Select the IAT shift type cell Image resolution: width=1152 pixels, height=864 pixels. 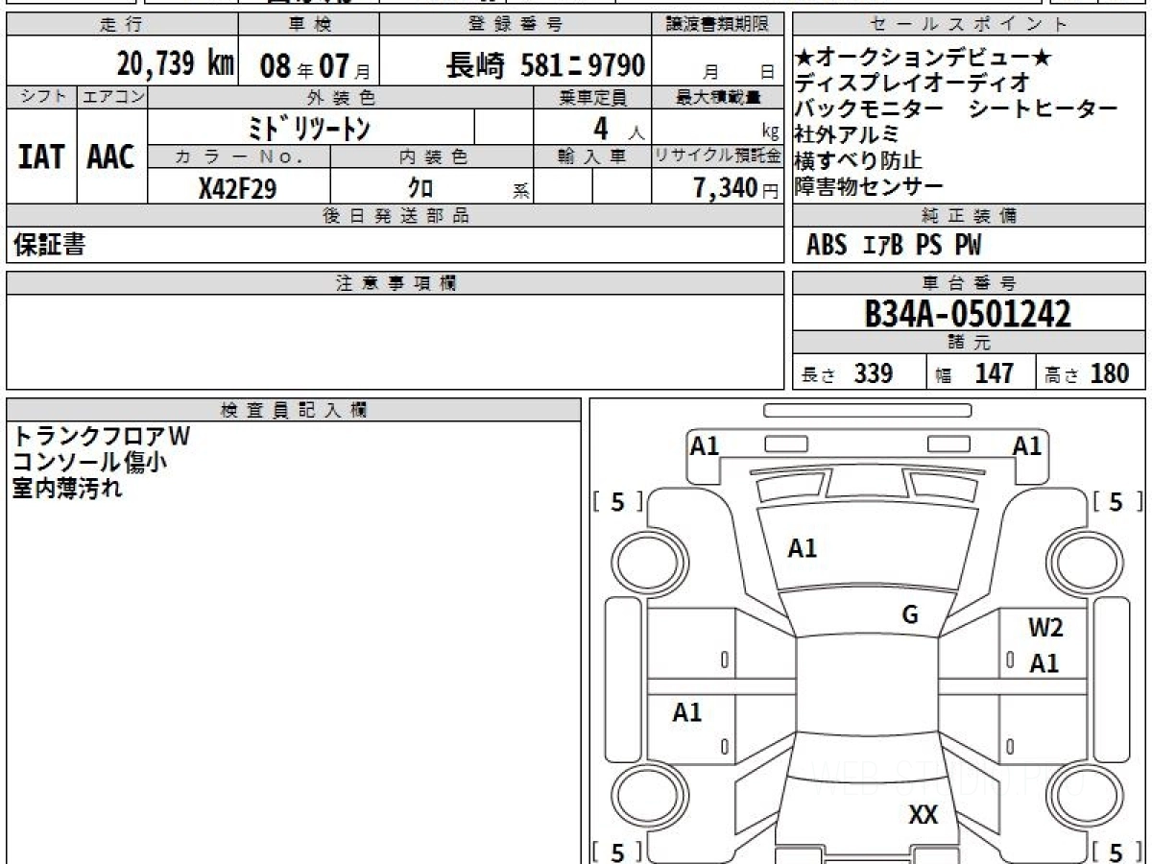(41, 157)
